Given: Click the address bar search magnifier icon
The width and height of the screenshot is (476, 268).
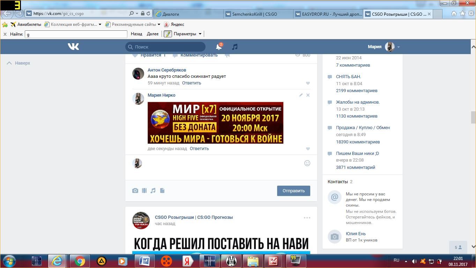Looking at the screenshot, I should click(131, 14).
